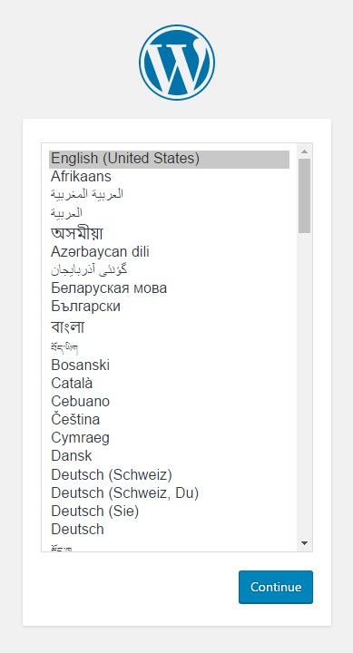Select Bosanski language option
Image resolution: width=353 pixels, height=653 pixels.
(x=169, y=365)
